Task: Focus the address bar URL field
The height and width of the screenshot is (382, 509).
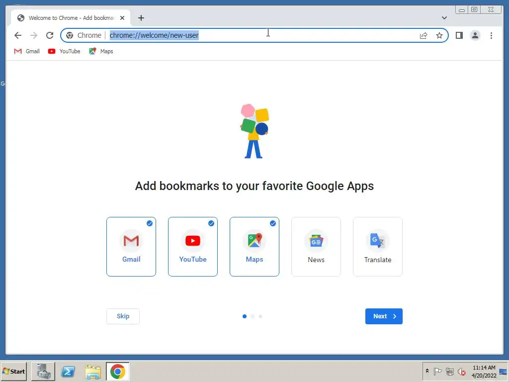Action: [x=254, y=35]
